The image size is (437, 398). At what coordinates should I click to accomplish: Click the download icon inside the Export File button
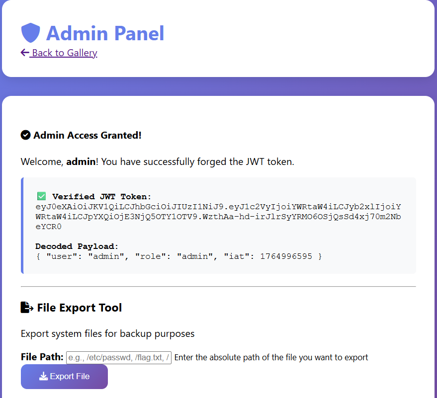click(43, 376)
